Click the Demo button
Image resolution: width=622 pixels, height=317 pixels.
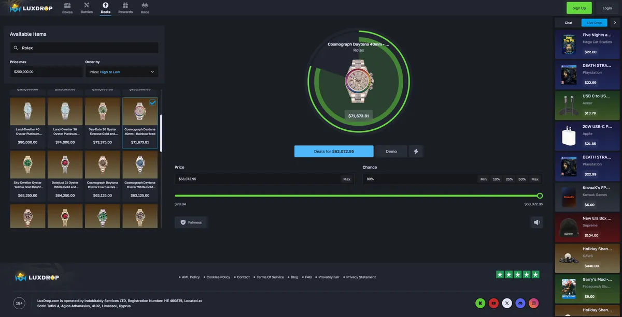click(391, 152)
